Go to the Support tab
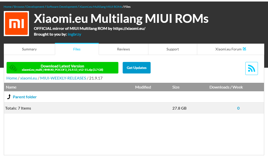The width and height of the screenshot is (268, 158). [x=173, y=49]
